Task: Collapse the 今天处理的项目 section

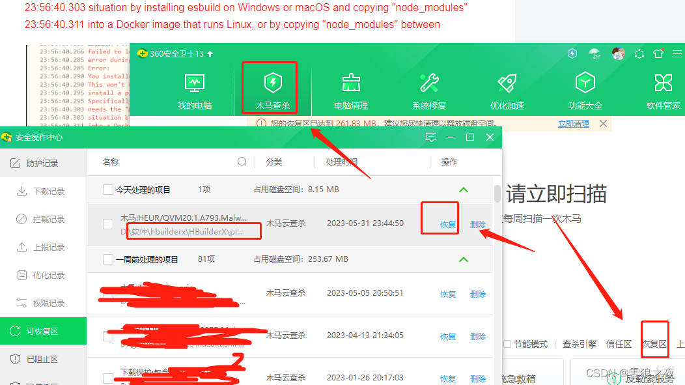Action: pos(463,189)
